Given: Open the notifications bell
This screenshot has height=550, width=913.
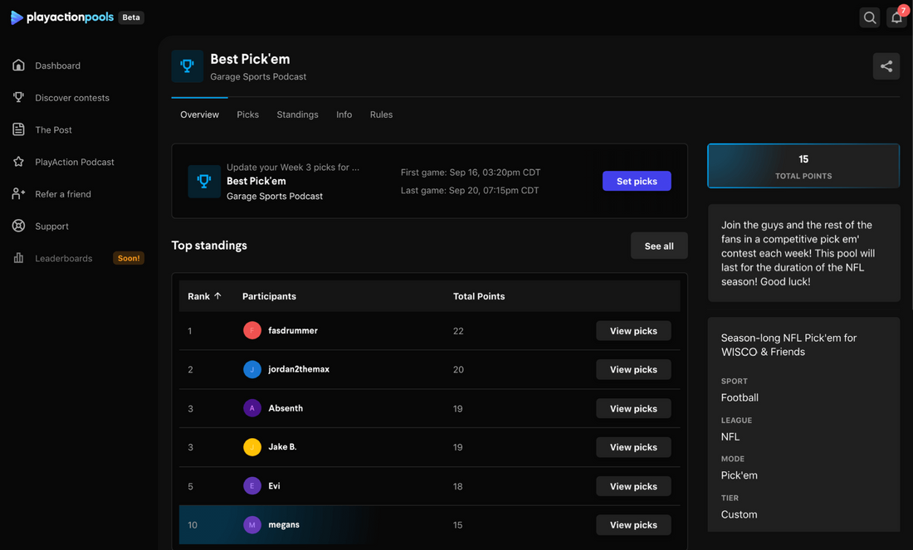Looking at the screenshot, I should (896, 17).
